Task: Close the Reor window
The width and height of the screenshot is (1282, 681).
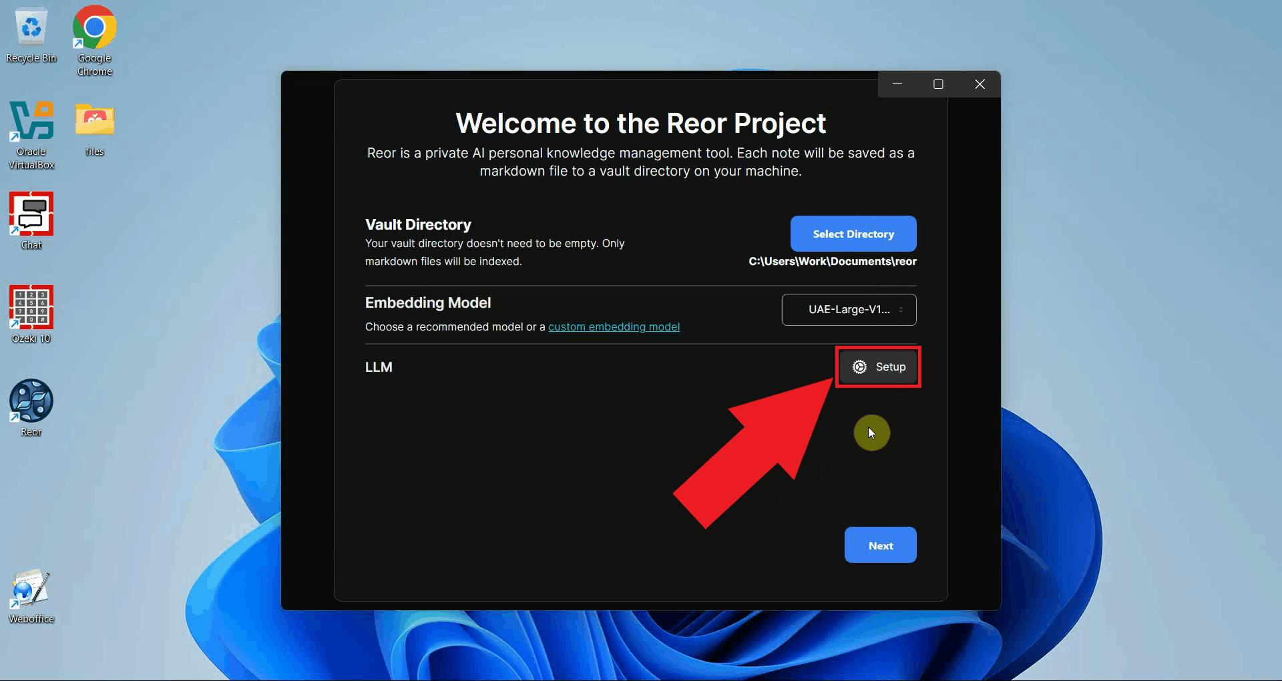Action: coord(980,84)
